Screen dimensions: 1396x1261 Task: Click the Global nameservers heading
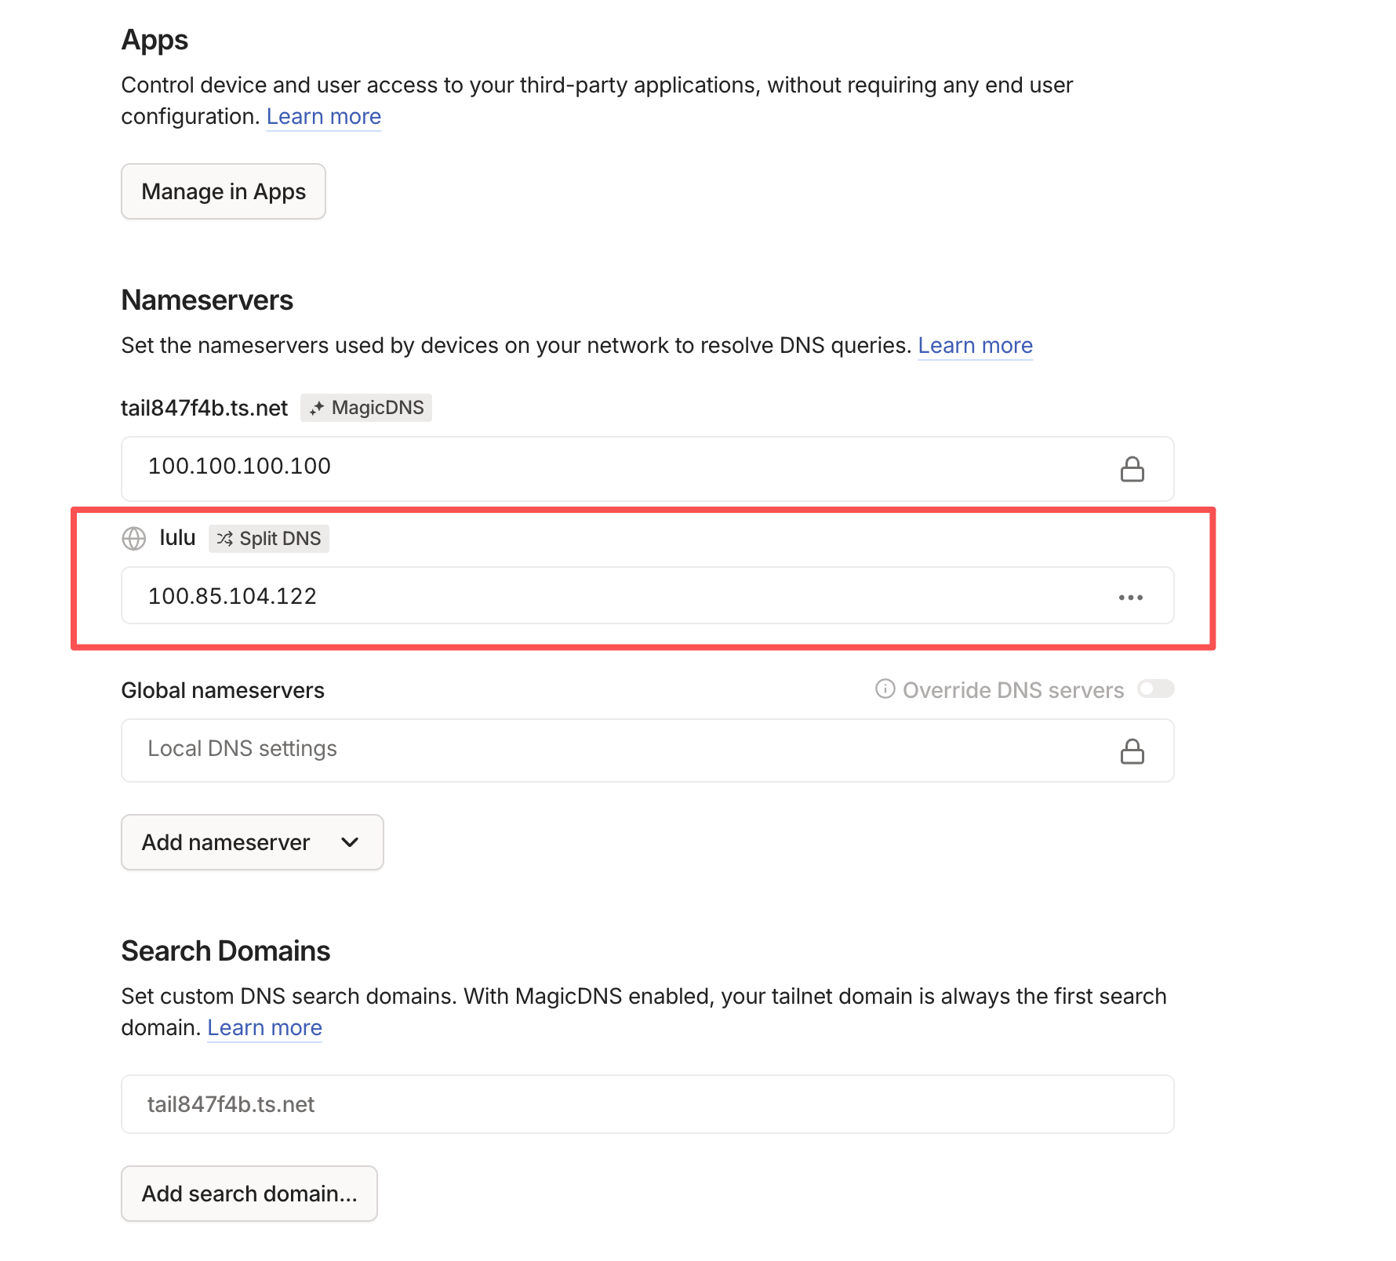pos(223,690)
